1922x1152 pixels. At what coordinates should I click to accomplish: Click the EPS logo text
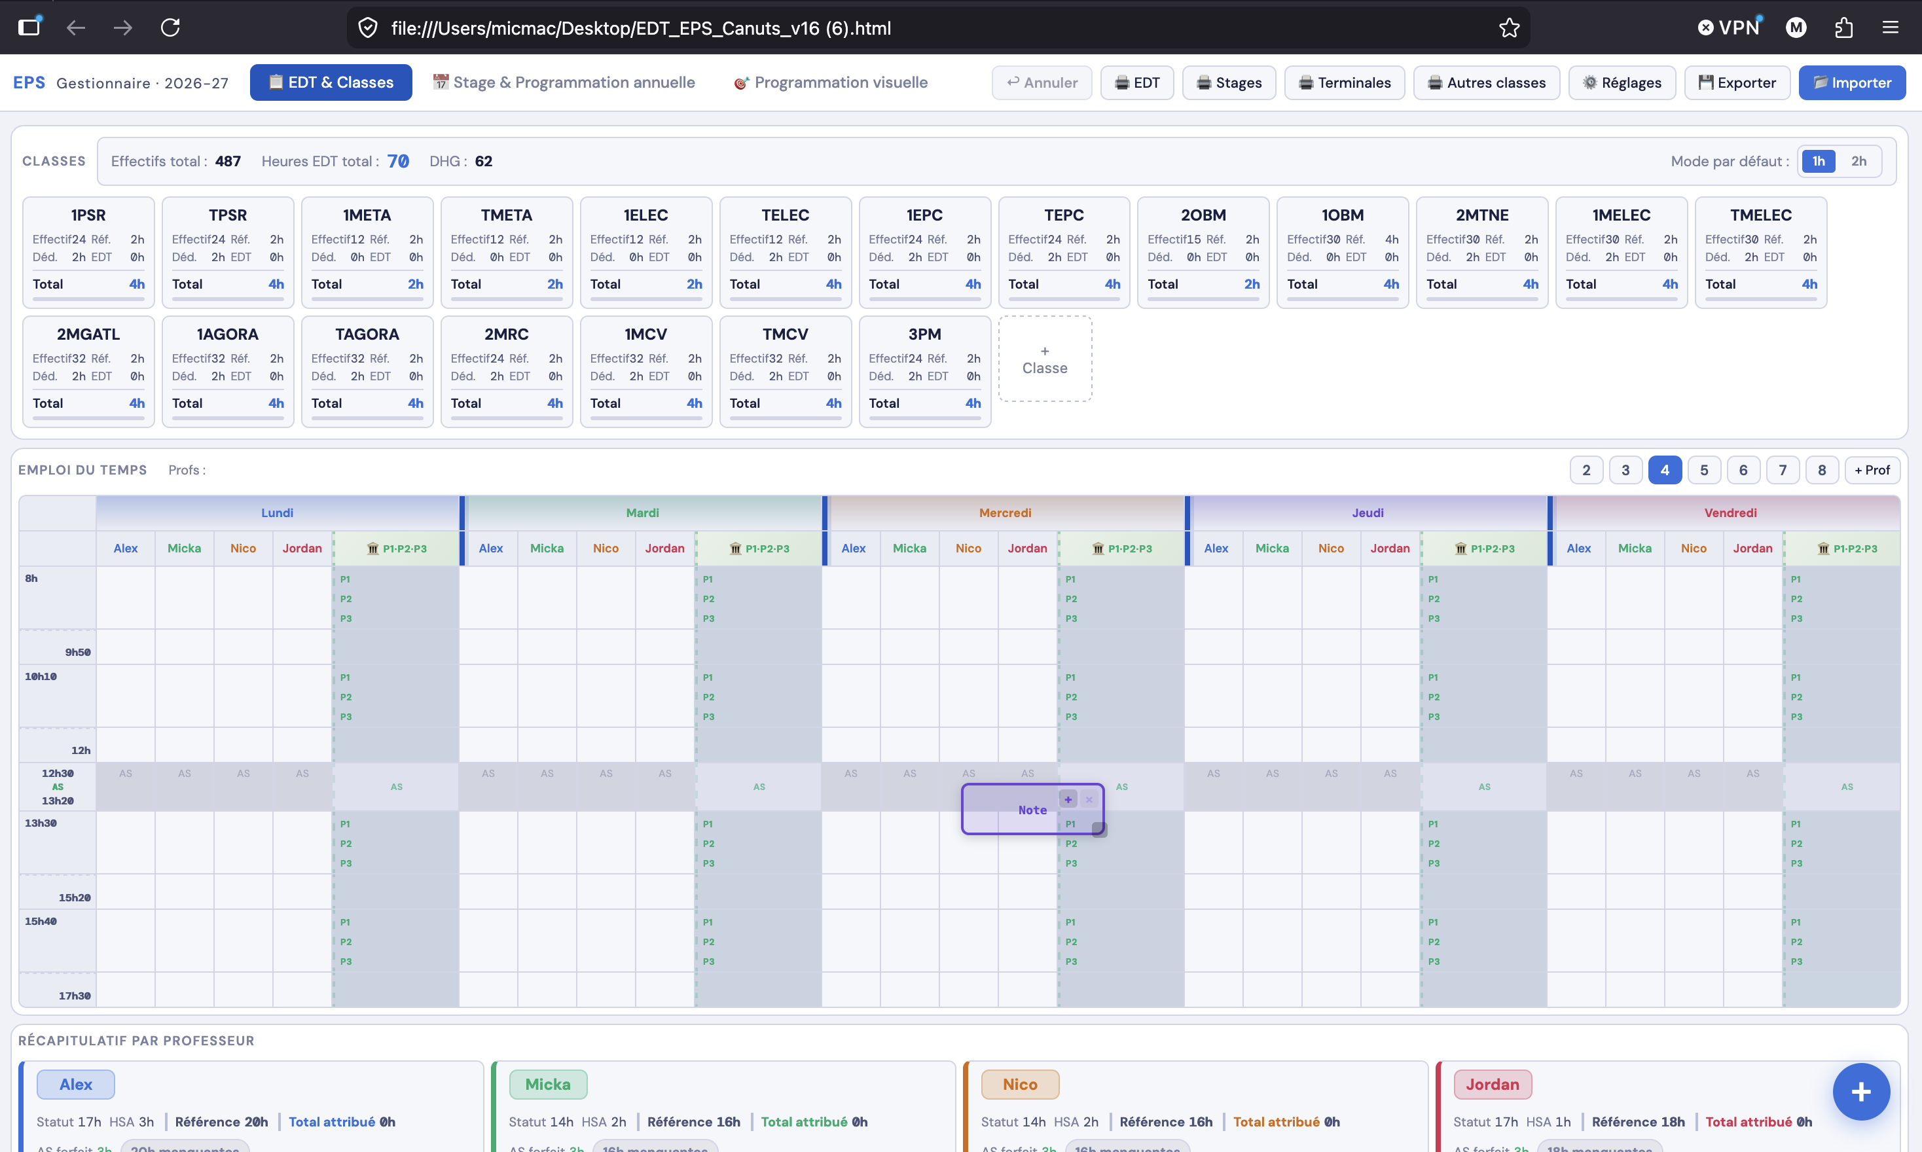coord(29,82)
